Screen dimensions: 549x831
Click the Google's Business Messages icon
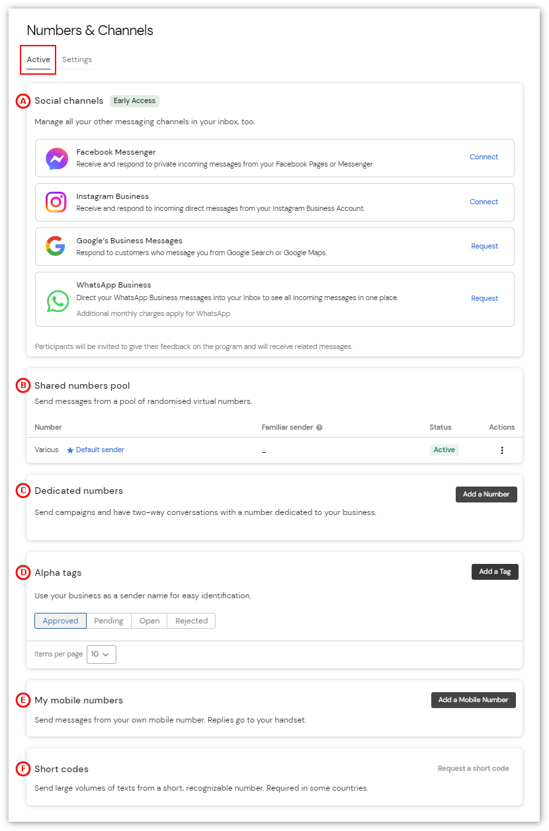coord(57,246)
